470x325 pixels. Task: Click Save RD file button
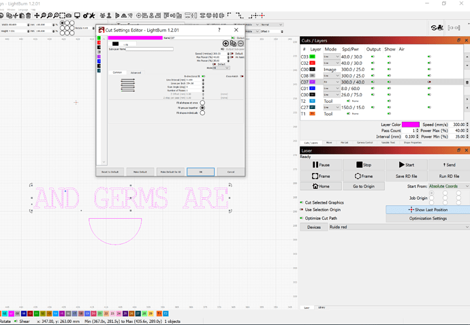[407, 176]
